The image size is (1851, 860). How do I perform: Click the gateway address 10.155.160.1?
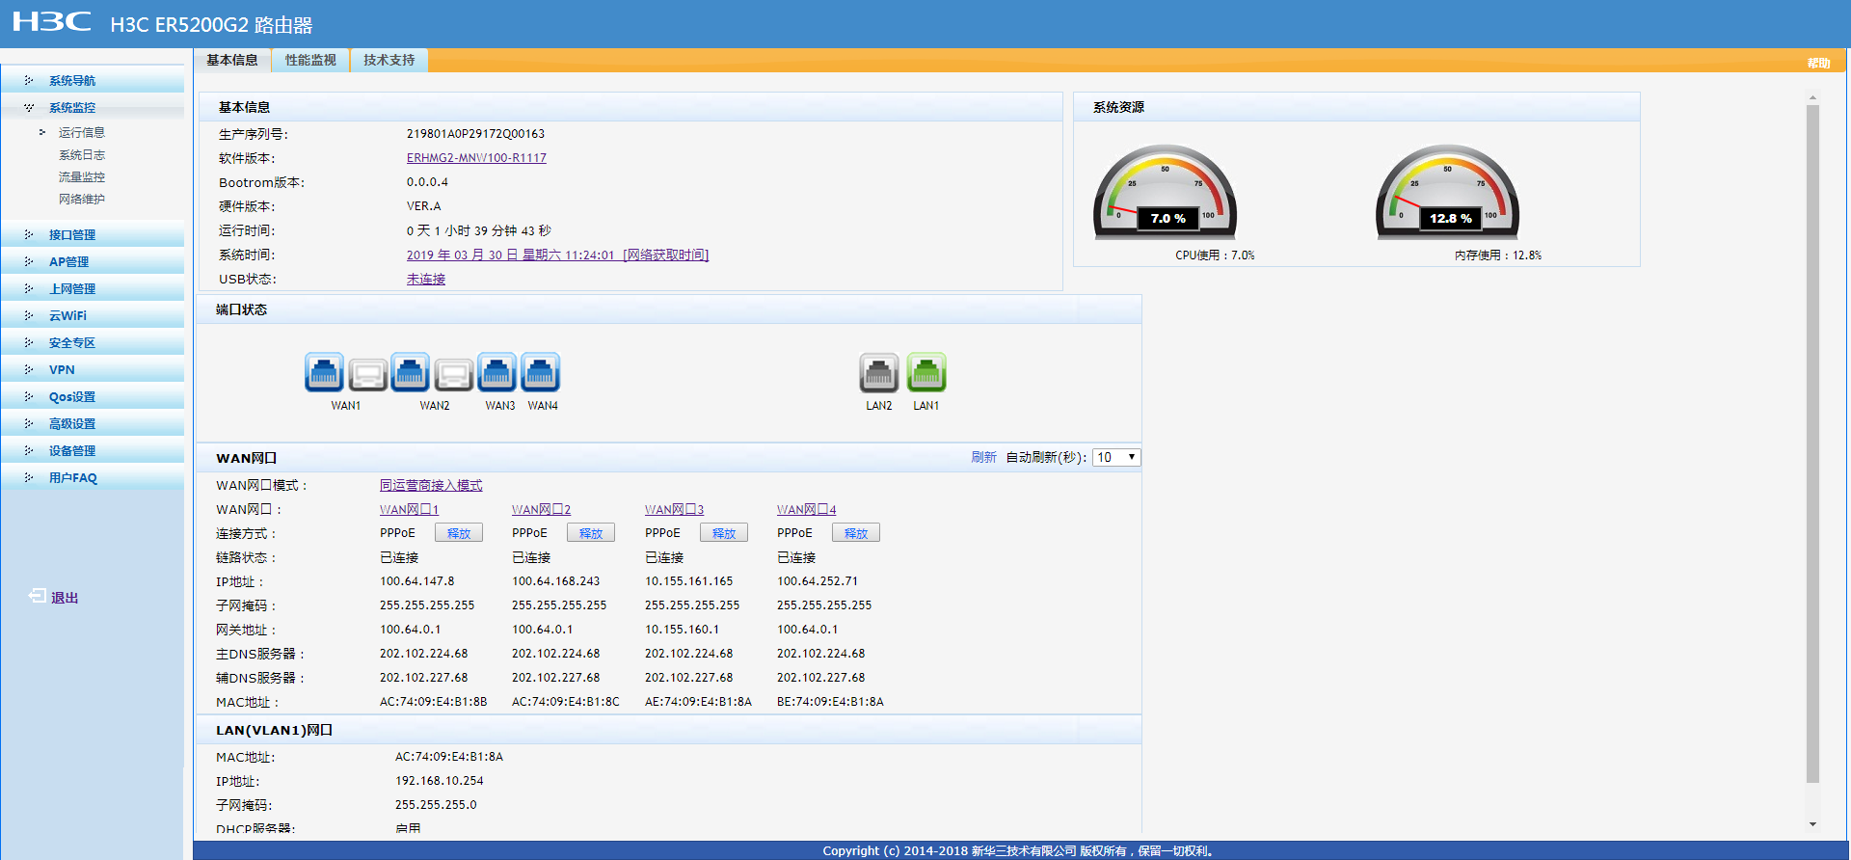682,630
